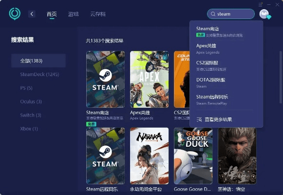The width and height of the screenshot is (283, 195).
Task: Open the user avatar profile
Action: coord(264,14)
